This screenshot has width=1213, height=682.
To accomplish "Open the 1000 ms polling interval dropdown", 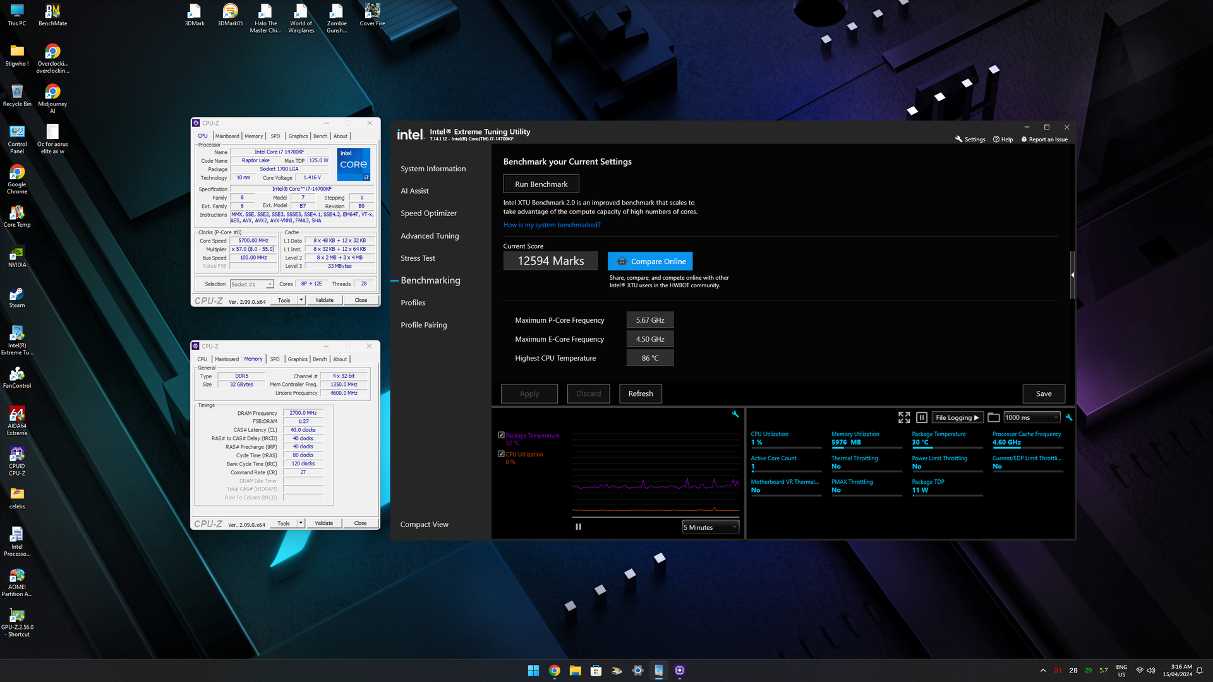I will [1031, 417].
